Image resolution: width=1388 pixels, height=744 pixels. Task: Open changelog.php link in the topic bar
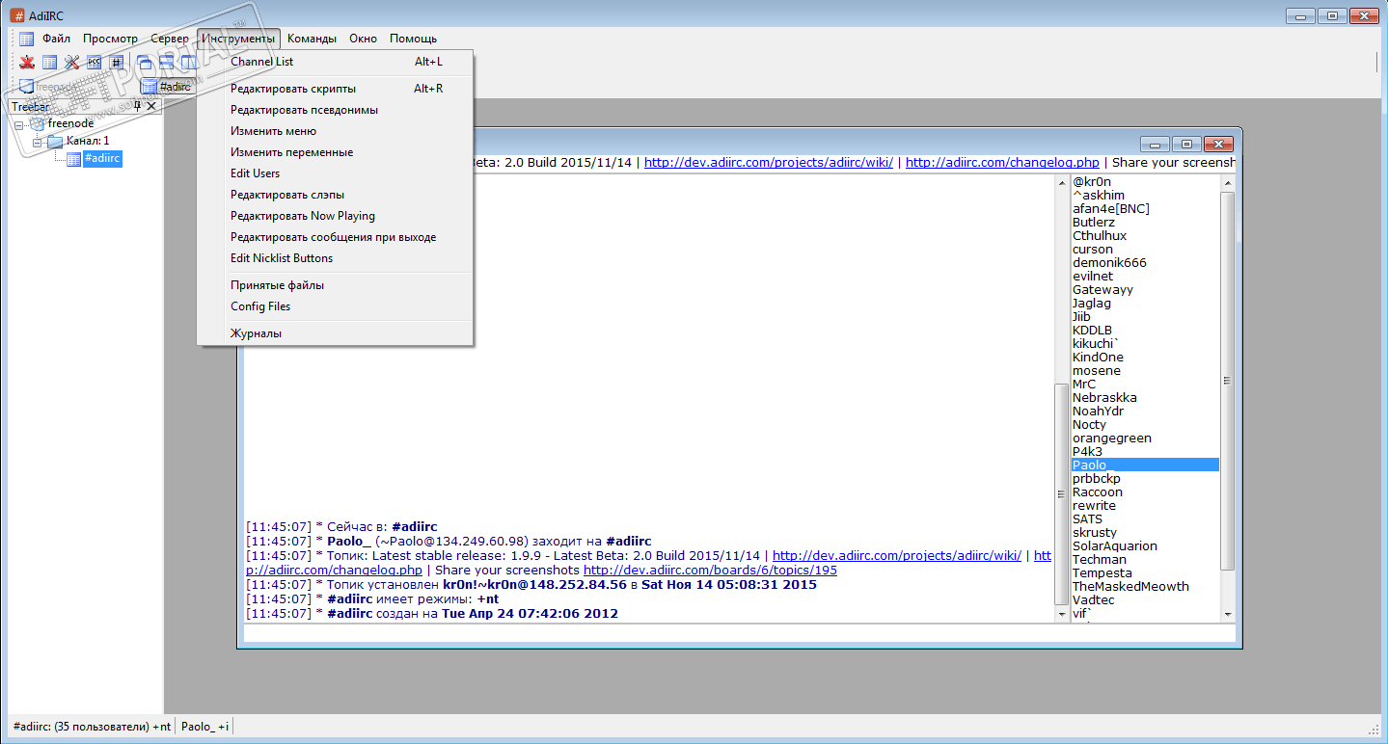tap(1002, 162)
